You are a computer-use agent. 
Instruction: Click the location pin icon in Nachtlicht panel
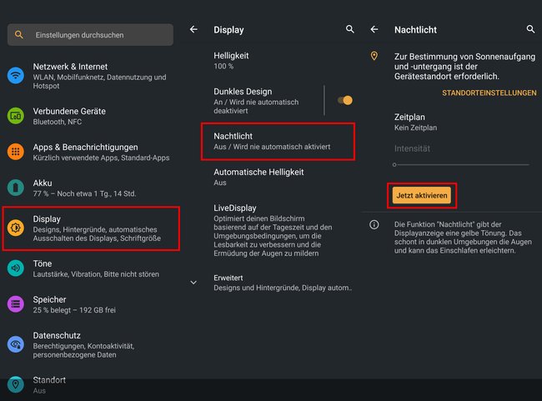374,56
